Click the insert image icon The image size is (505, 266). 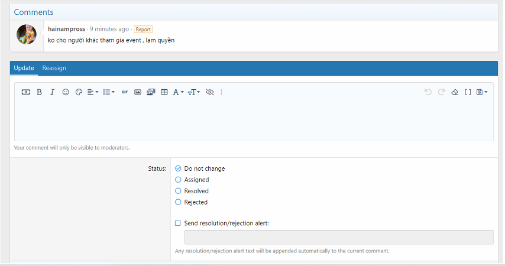point(138,92)
